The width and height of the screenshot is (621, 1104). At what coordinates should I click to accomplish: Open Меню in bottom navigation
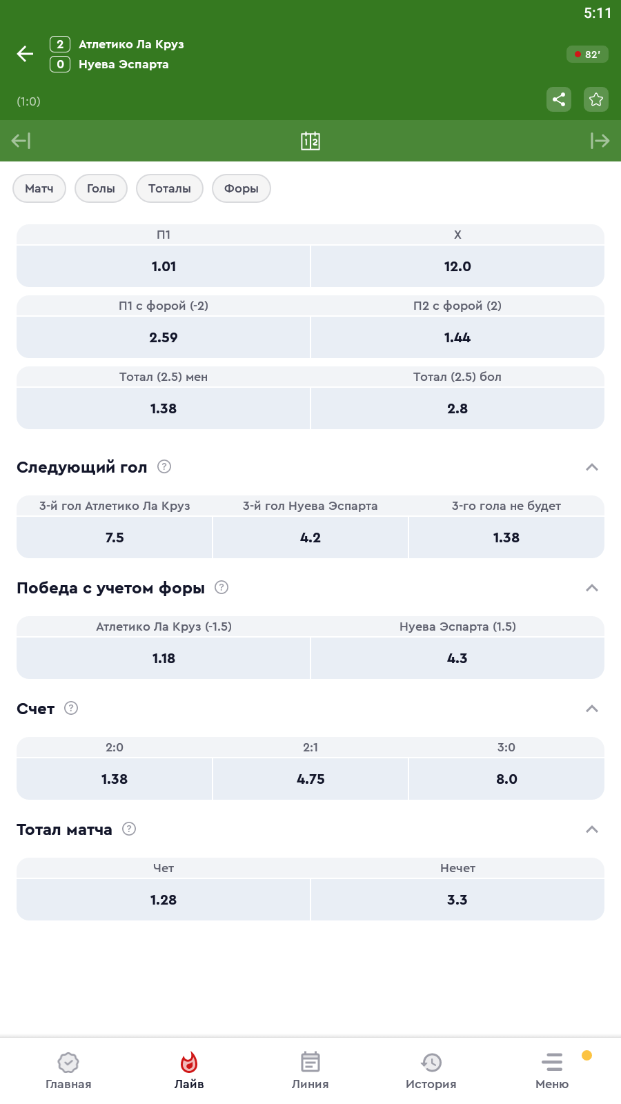[552, 1071]
